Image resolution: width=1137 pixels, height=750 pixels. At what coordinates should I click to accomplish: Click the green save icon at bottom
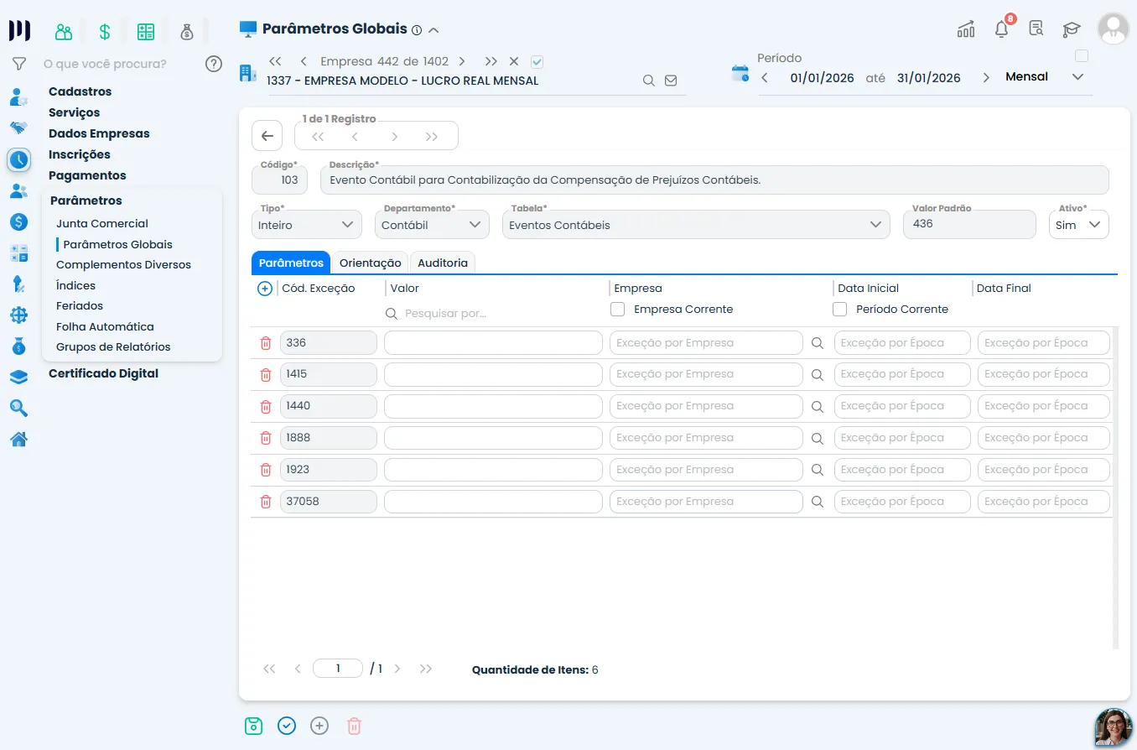pos(253,726)
